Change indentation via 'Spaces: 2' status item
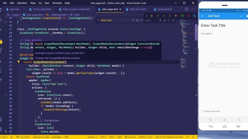The width and height of the screenshot is (248, 139). [92, 137]
